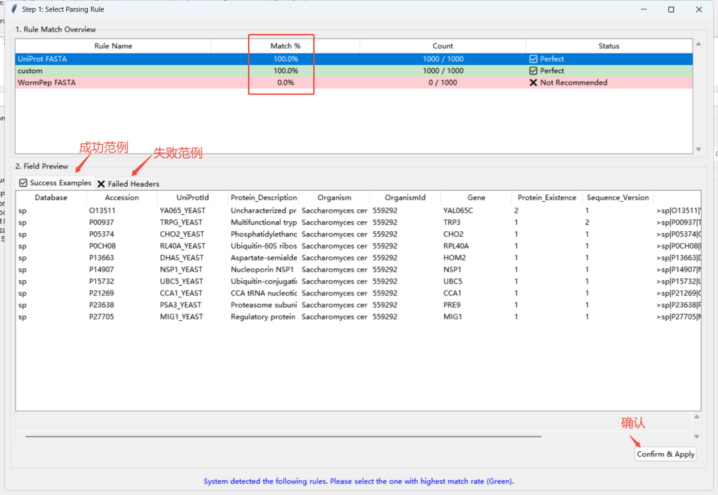Click the Match % column header
The width and height of the screenshot is (718, 495).
click(x=285, y=46)
